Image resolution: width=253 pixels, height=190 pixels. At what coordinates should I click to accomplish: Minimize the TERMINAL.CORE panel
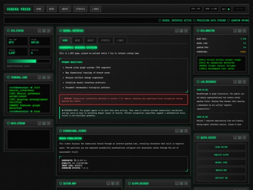pyautogui.click(x=39, y=77)
